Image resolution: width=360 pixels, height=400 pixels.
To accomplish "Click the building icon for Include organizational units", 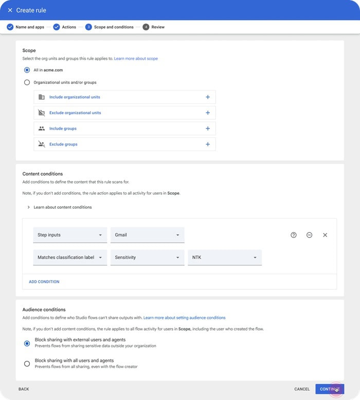I will coord(41,97).
